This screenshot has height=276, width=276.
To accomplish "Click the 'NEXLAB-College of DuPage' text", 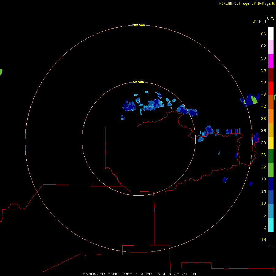I will (245, 3).
